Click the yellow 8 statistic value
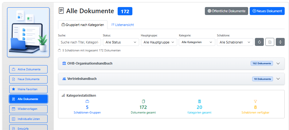Viewport: 289px width, 130px height. pyautogui.click(x=255, y=107)
